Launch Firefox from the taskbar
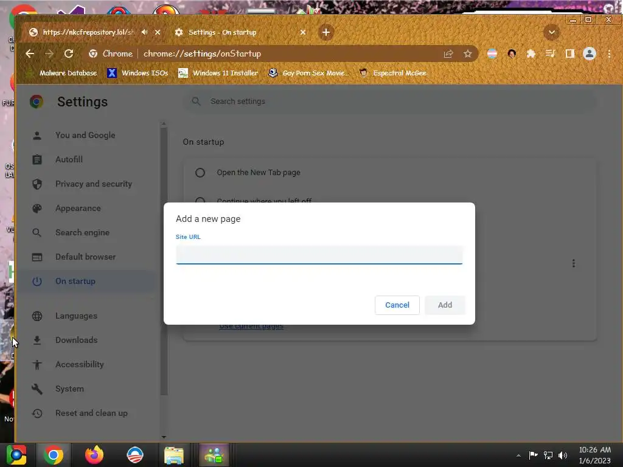The width and height of the screenshot is (623, 467). pyautogui.click(x=94, y=455)
